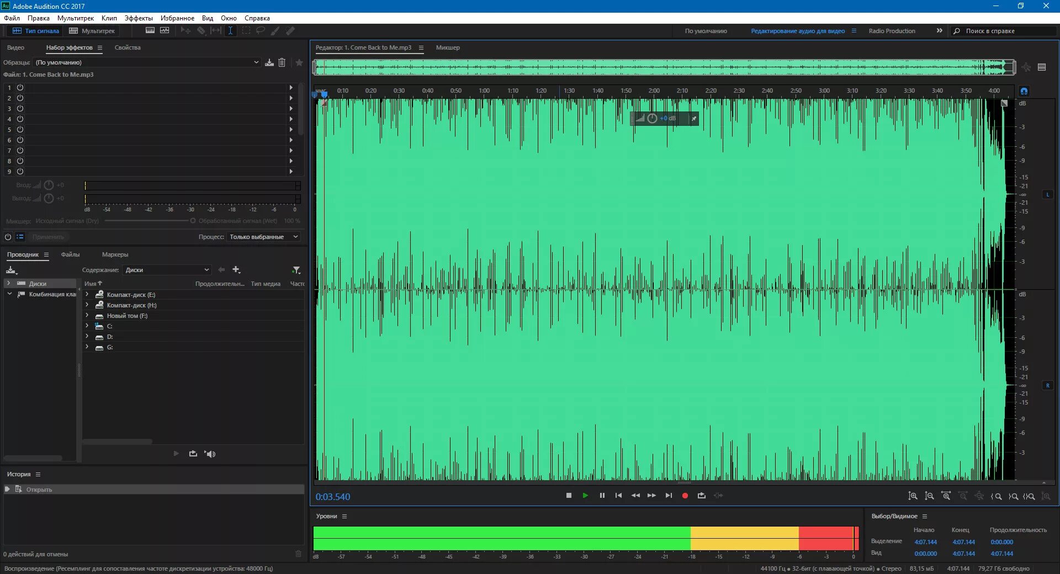Toggle left channel L button
Image resolution: width=1060 pixels, height=574 pixels.
tap(1047, 195)
